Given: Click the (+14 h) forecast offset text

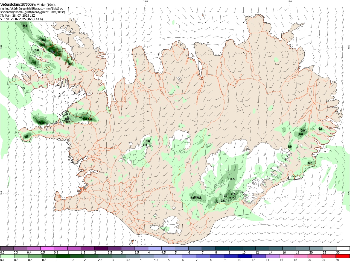Looking at the screenshot, I should [x=38, y=19].
